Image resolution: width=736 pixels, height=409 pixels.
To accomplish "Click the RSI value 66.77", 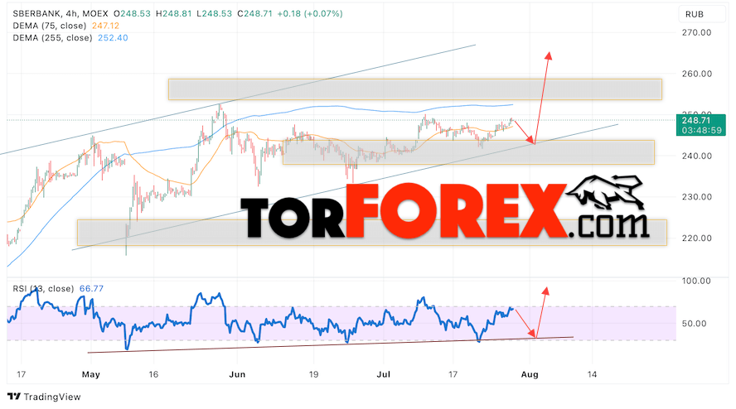I will (91, 288).
